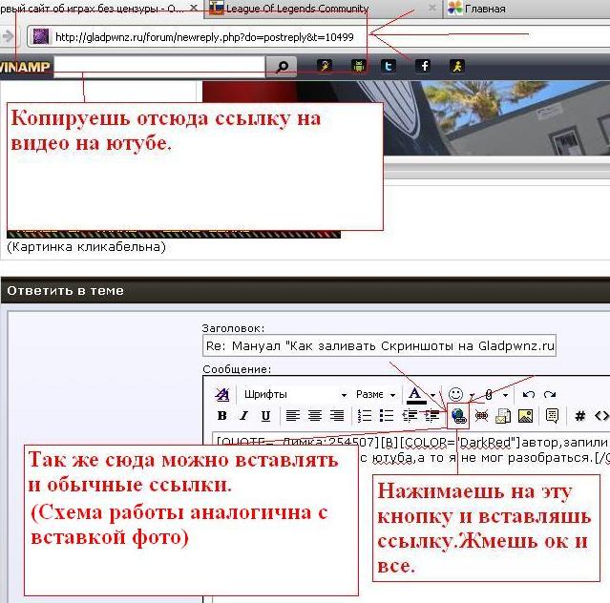Center-align the message text
Viewport: 610px width, 603px height.
click(x=315, y=416)
